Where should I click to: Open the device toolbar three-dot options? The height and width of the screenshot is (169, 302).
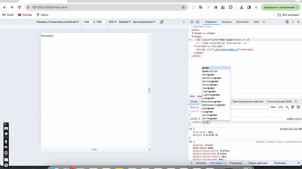click(184, 22)
